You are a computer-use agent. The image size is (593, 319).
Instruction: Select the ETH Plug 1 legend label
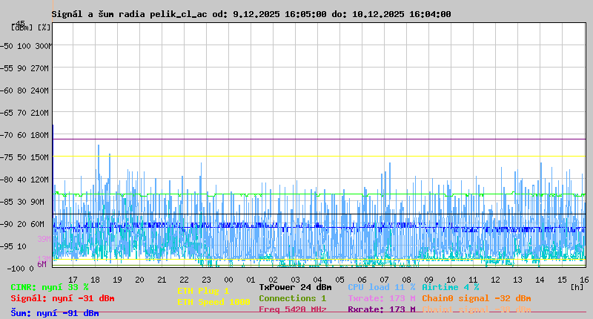[x=203, y=291]
